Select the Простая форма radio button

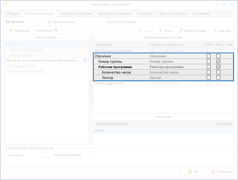point(49,22)
